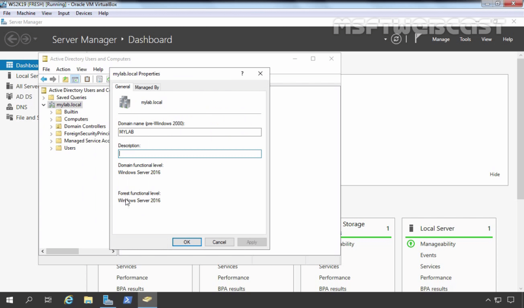Click the Server Manager refresh icon
This screenshot has height=308, width=524.
click(396, 39)
